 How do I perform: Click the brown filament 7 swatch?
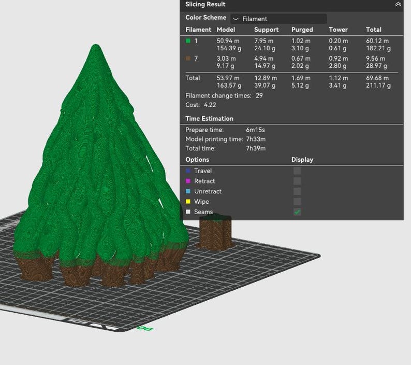pos(188,59)
